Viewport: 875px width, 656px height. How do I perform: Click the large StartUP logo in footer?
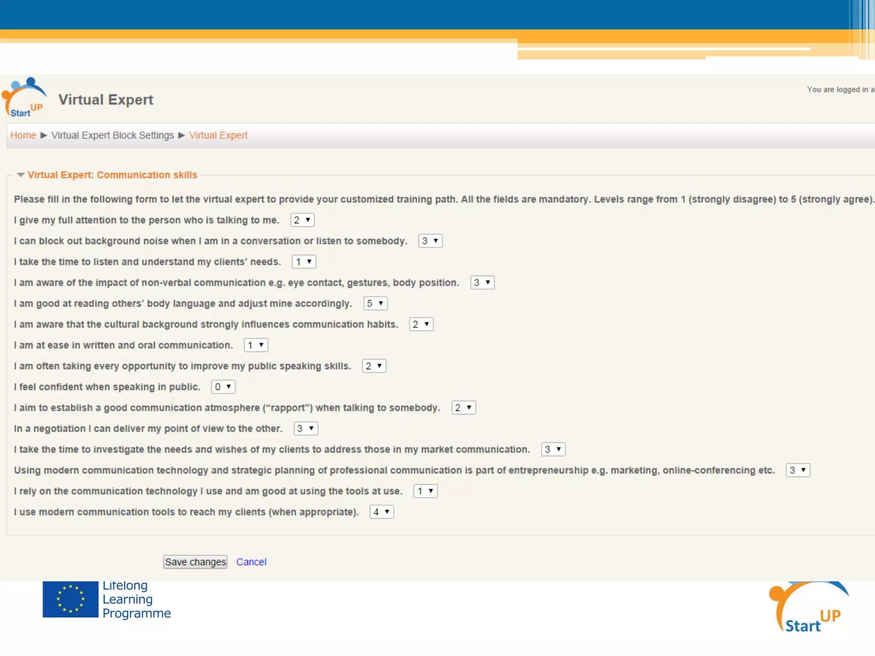point(807,607)
